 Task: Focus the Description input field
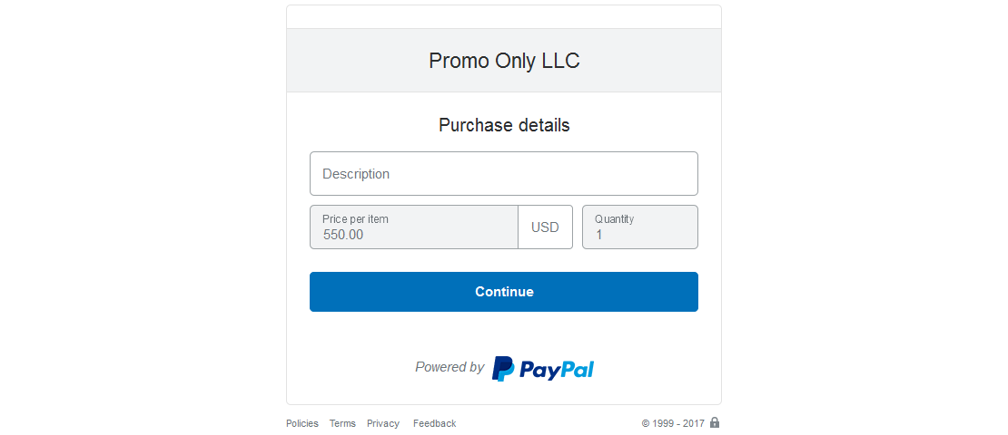(x=504, y=174)
